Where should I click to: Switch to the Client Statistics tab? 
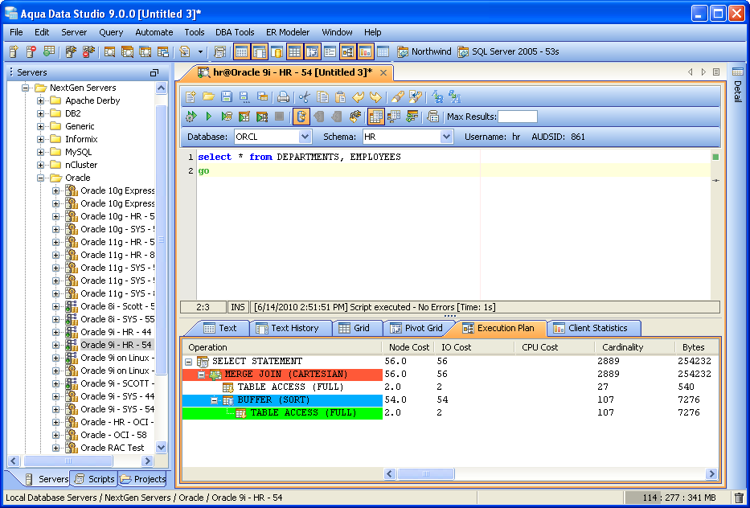[x=593, y=328]
